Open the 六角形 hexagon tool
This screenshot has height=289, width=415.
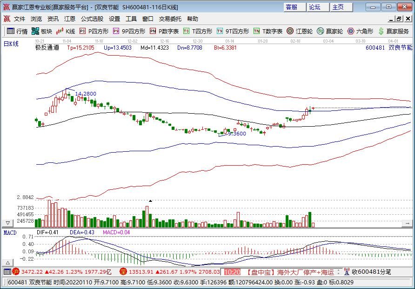[360, 31]
